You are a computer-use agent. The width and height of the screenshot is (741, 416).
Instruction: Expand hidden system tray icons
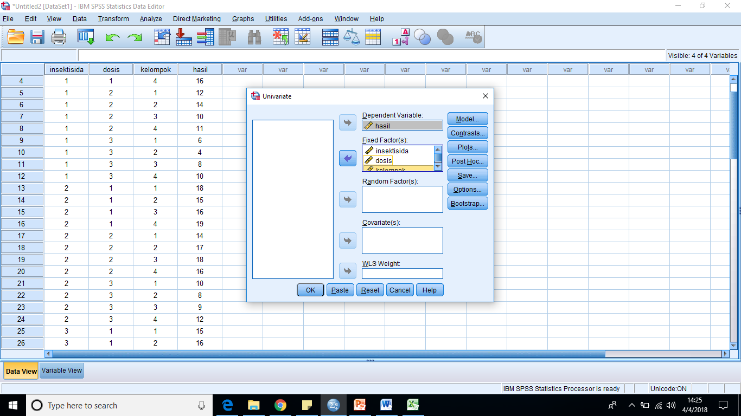(631, 405)
